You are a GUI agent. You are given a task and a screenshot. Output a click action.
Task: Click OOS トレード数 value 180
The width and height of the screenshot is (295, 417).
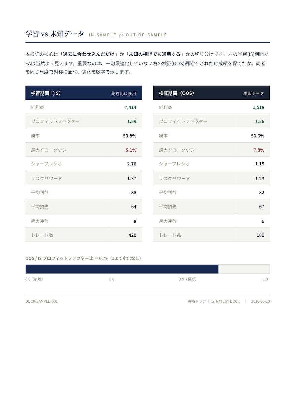click(x=260, y=235)
